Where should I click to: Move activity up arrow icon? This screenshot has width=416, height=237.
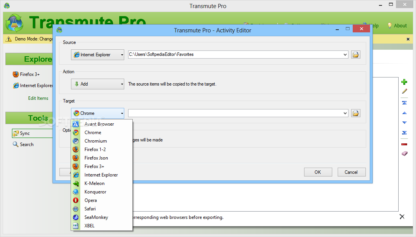pyautogui.click(x=404, y=113)
